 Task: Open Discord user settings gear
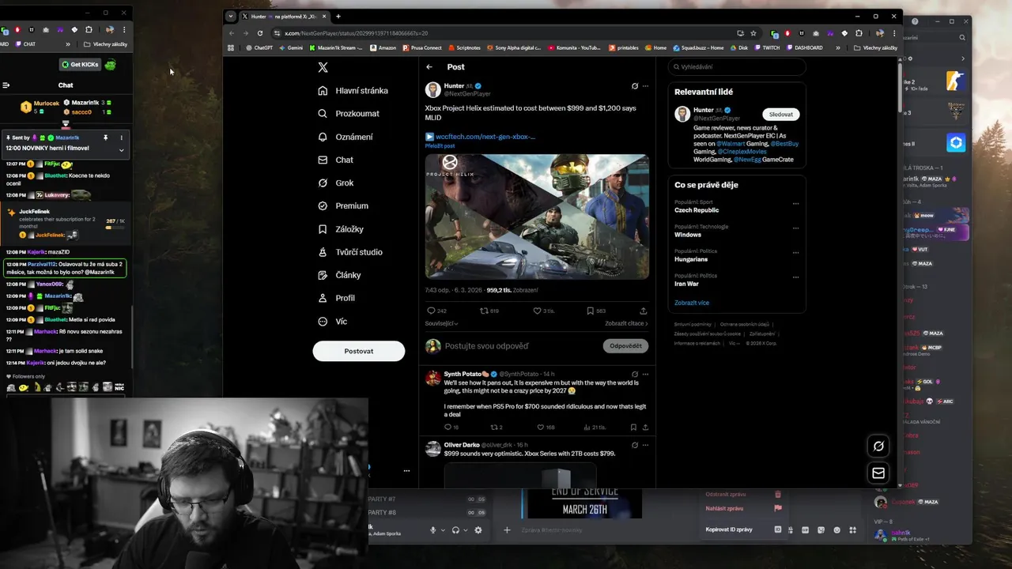[478, 530]
